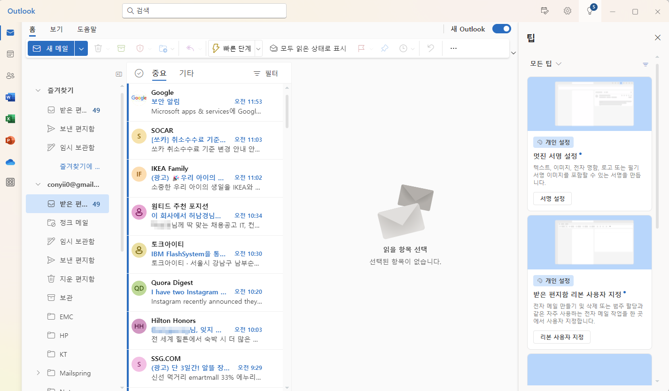Click inside the 검색 search field
The height and width of the screenshot is (391, 669).
point(204,10)
